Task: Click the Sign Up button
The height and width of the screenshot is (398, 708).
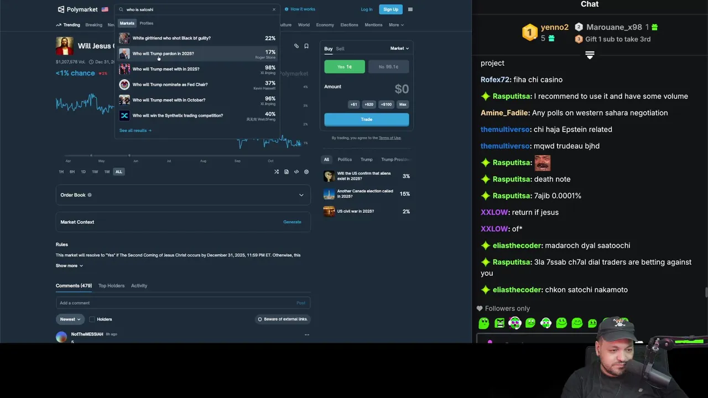Action: pos(391,9)
